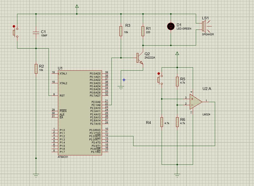Select the AT89C51 microcontroller U1 body

click(80, 113)
